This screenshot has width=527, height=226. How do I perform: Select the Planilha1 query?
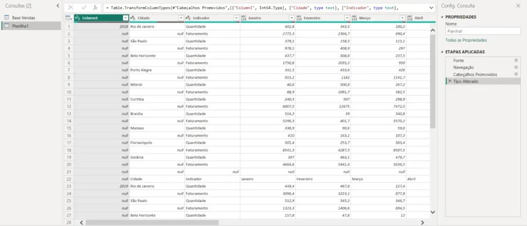31,26
